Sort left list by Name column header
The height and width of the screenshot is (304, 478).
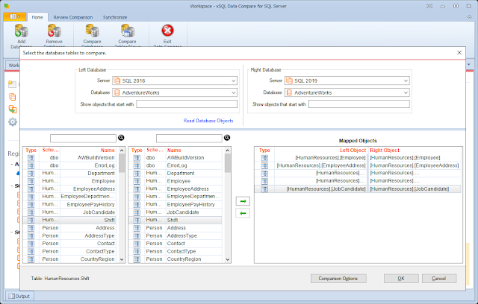point(108,151)
